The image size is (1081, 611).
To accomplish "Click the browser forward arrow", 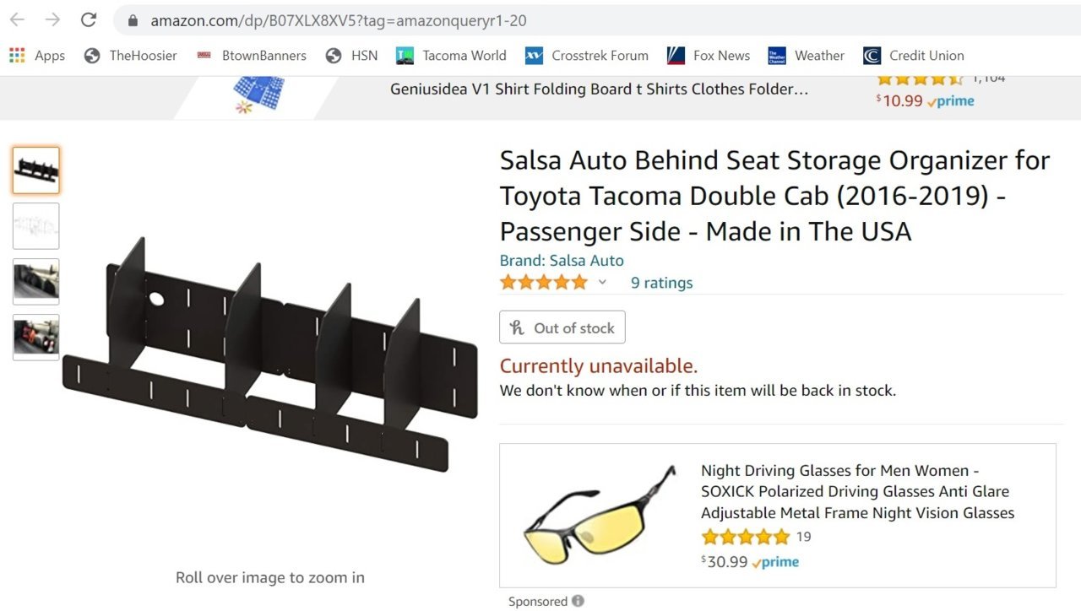I will pyautogui.click(x=52, y=19).
